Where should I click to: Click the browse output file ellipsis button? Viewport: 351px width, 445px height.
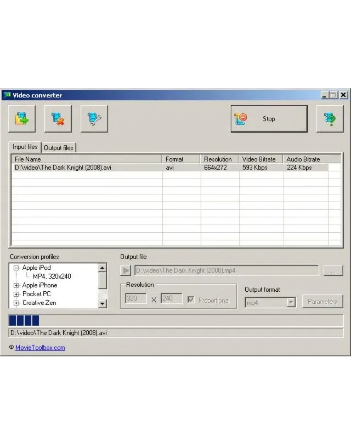[333, 270]
